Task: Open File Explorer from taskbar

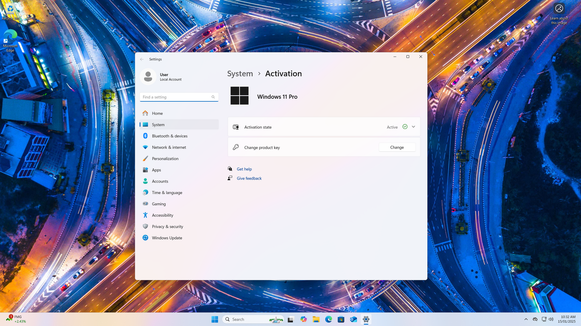Action: pos(316,319)
